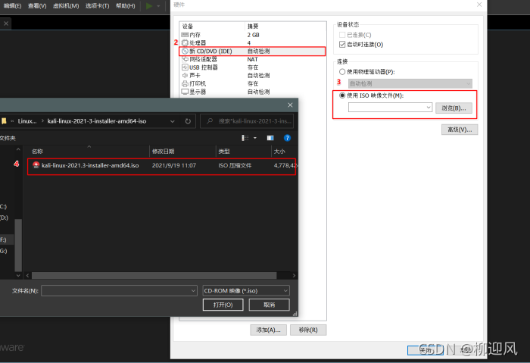Image resolution: width=530 pixels, height=363 pixels.
Task: Click 取消 cancel button in file dialog
Action: [x=270, y=305]
